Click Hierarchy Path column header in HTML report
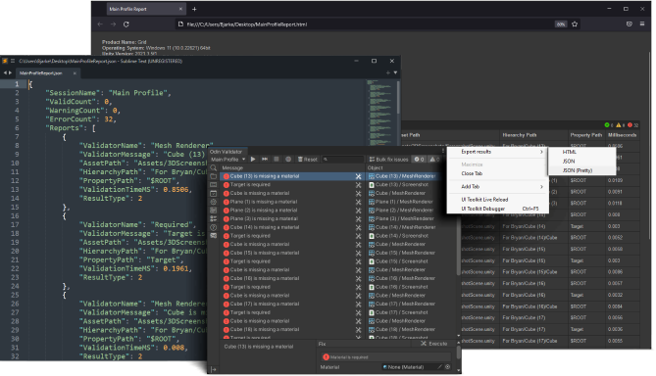 [x=519, y=135]
